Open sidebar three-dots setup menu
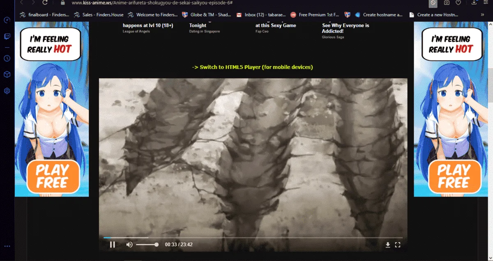493x261 pixels. coord(7,246)
